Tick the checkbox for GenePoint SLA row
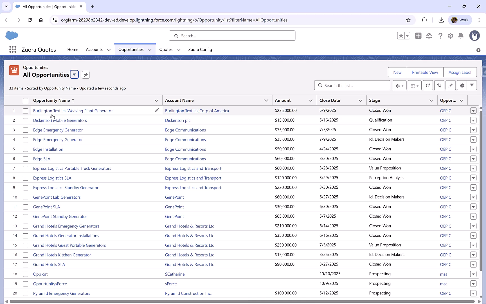The width and height of the screenshot is (486, 304). 26,207
